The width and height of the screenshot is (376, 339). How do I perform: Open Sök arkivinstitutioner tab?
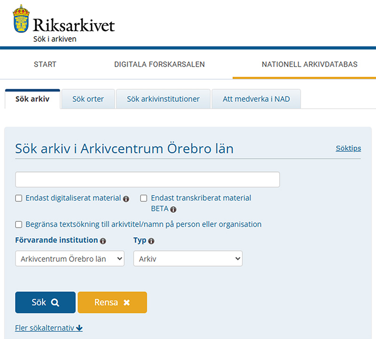[163, 99]
